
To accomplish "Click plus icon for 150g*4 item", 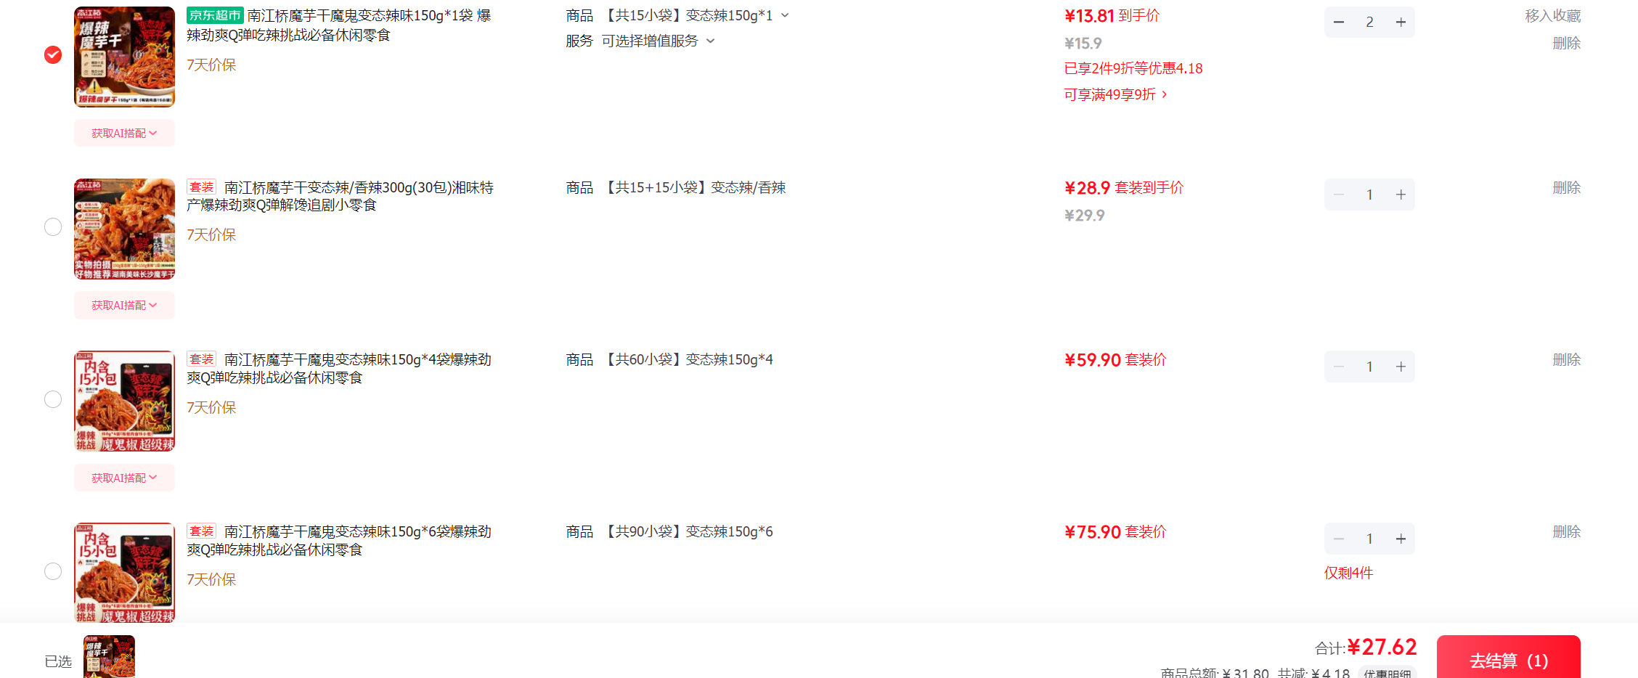I will pos(1401,367).
